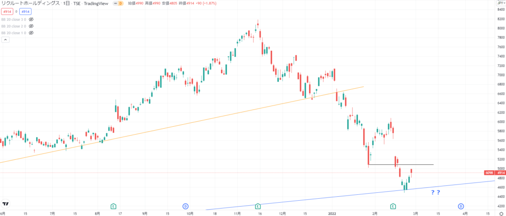Image resolution: width=506 pixels, height=216 pixels.
Task: Click the 6000 price axis label
Action: click(501, 122)
